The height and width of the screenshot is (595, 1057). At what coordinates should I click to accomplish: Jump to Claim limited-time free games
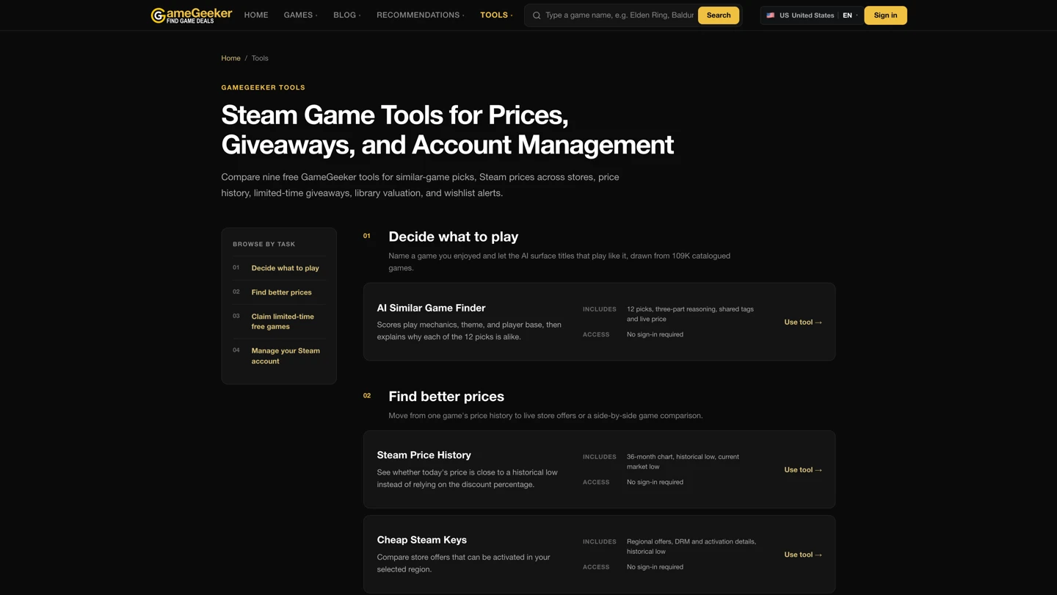click(283, 322)
